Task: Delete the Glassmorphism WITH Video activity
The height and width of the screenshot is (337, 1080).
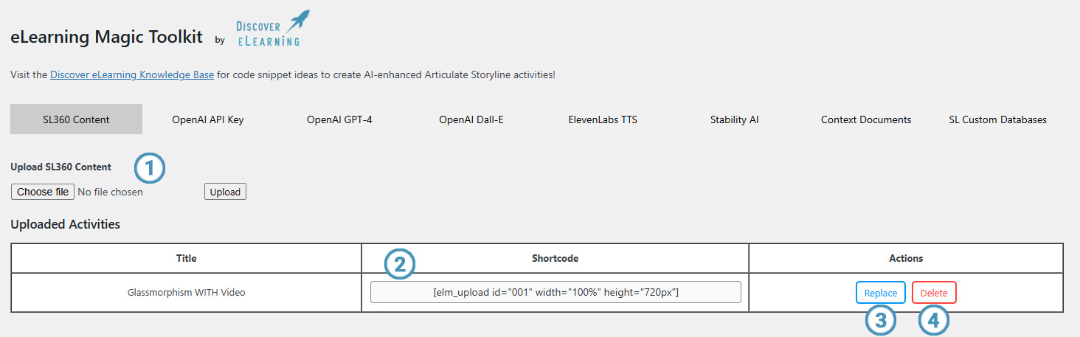Action: point(934,293)
